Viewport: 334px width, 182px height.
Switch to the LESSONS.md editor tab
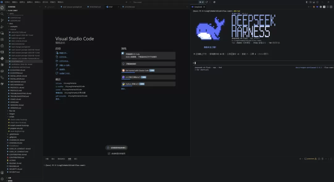[x=130, y=7]
